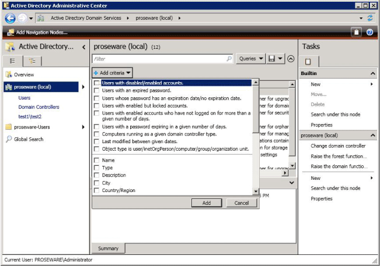Check Users with enabled but locked accounts
The width and height of the screenshot is (380, 266).
pos(96,106)
